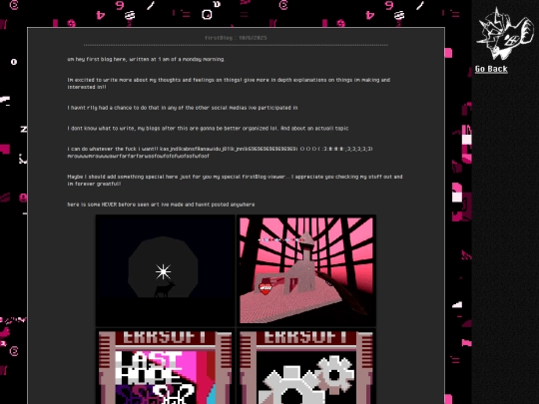Click the line 'I havnt rlly had a chance'

(x=183, y=108)
